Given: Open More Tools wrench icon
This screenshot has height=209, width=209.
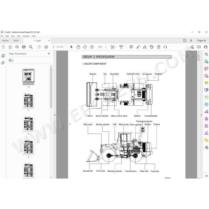Looking at the screenshot, I should (206, 147).
